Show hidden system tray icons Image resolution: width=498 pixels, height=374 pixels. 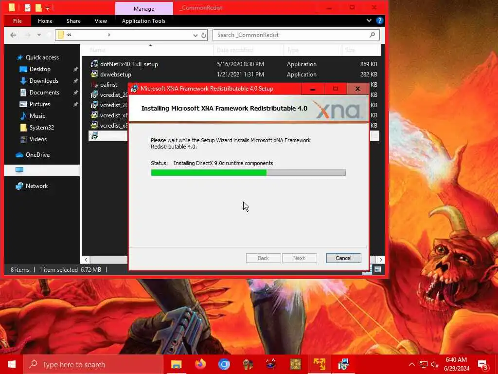411,364
